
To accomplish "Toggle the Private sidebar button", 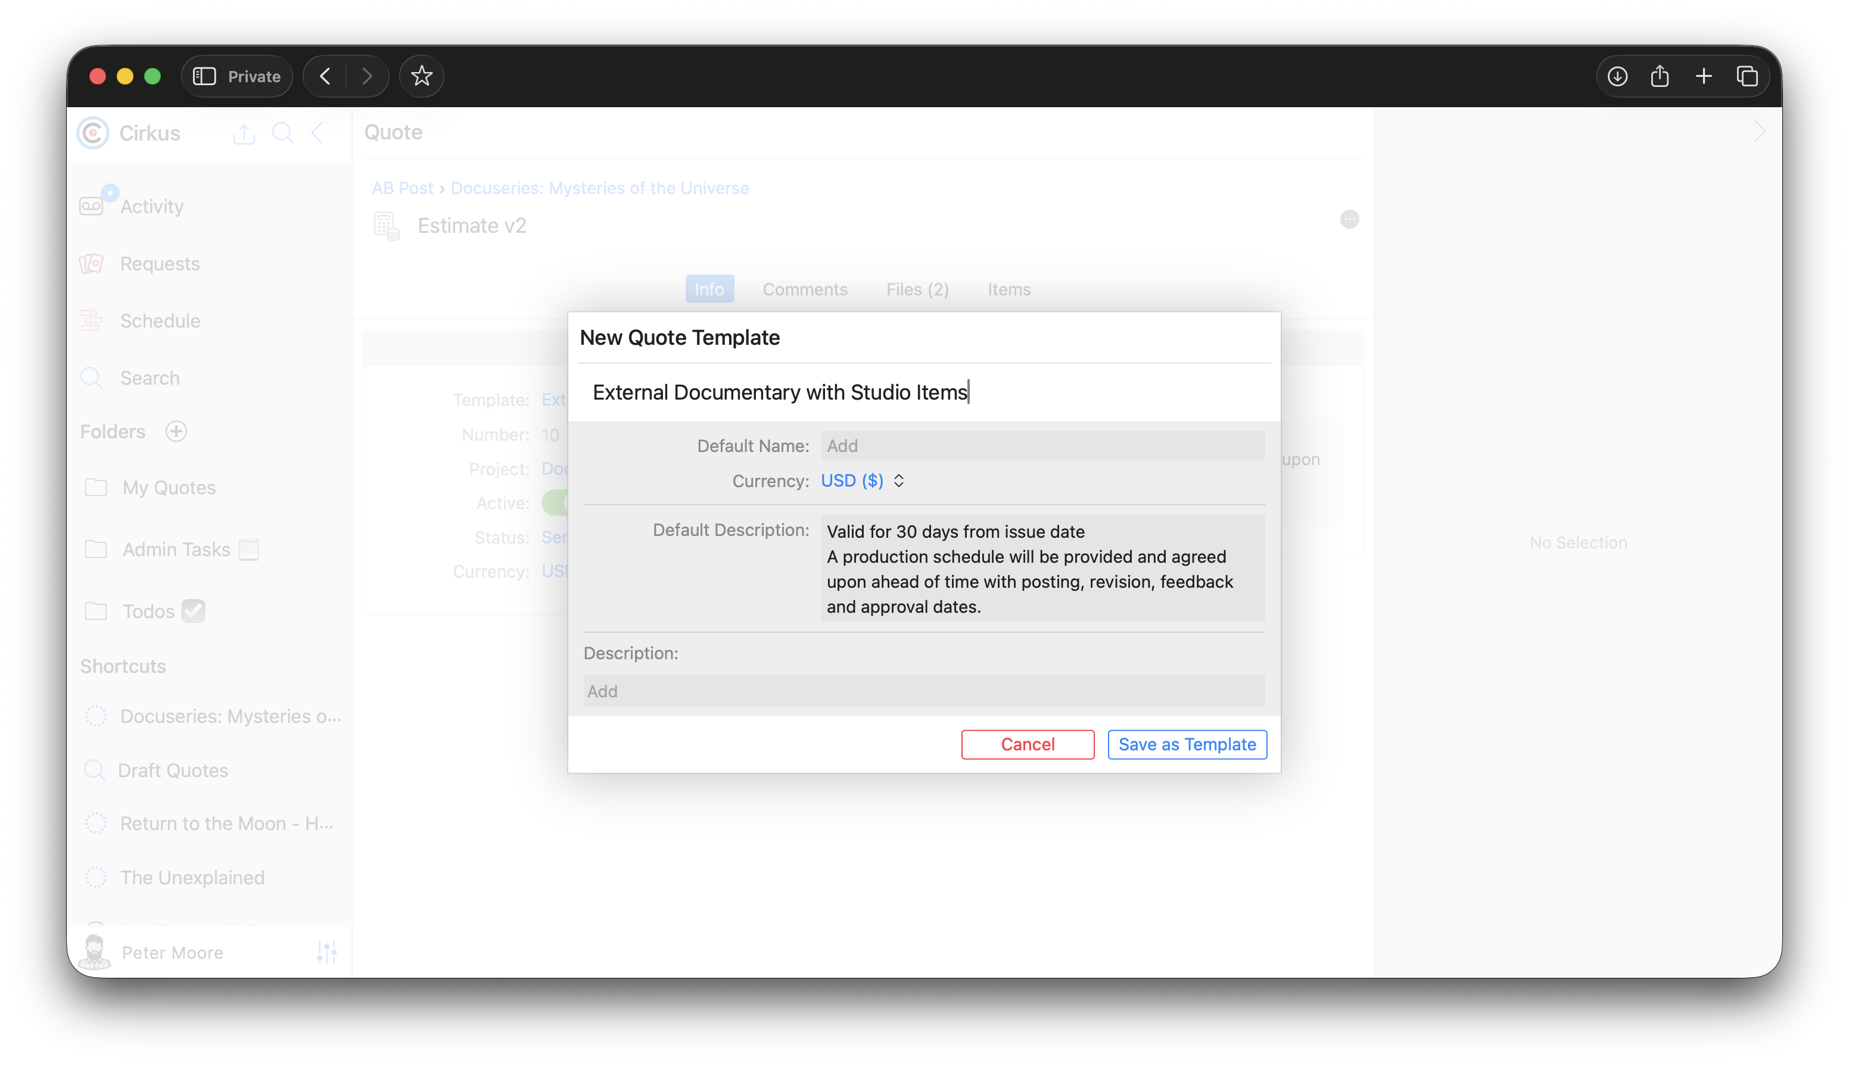I will (x=236, y=76).
